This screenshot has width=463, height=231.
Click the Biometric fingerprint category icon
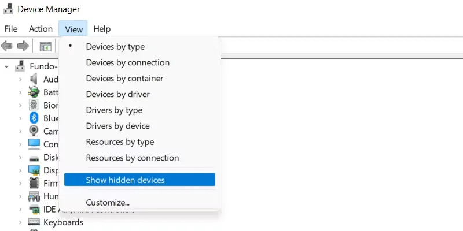coord(34,105)
